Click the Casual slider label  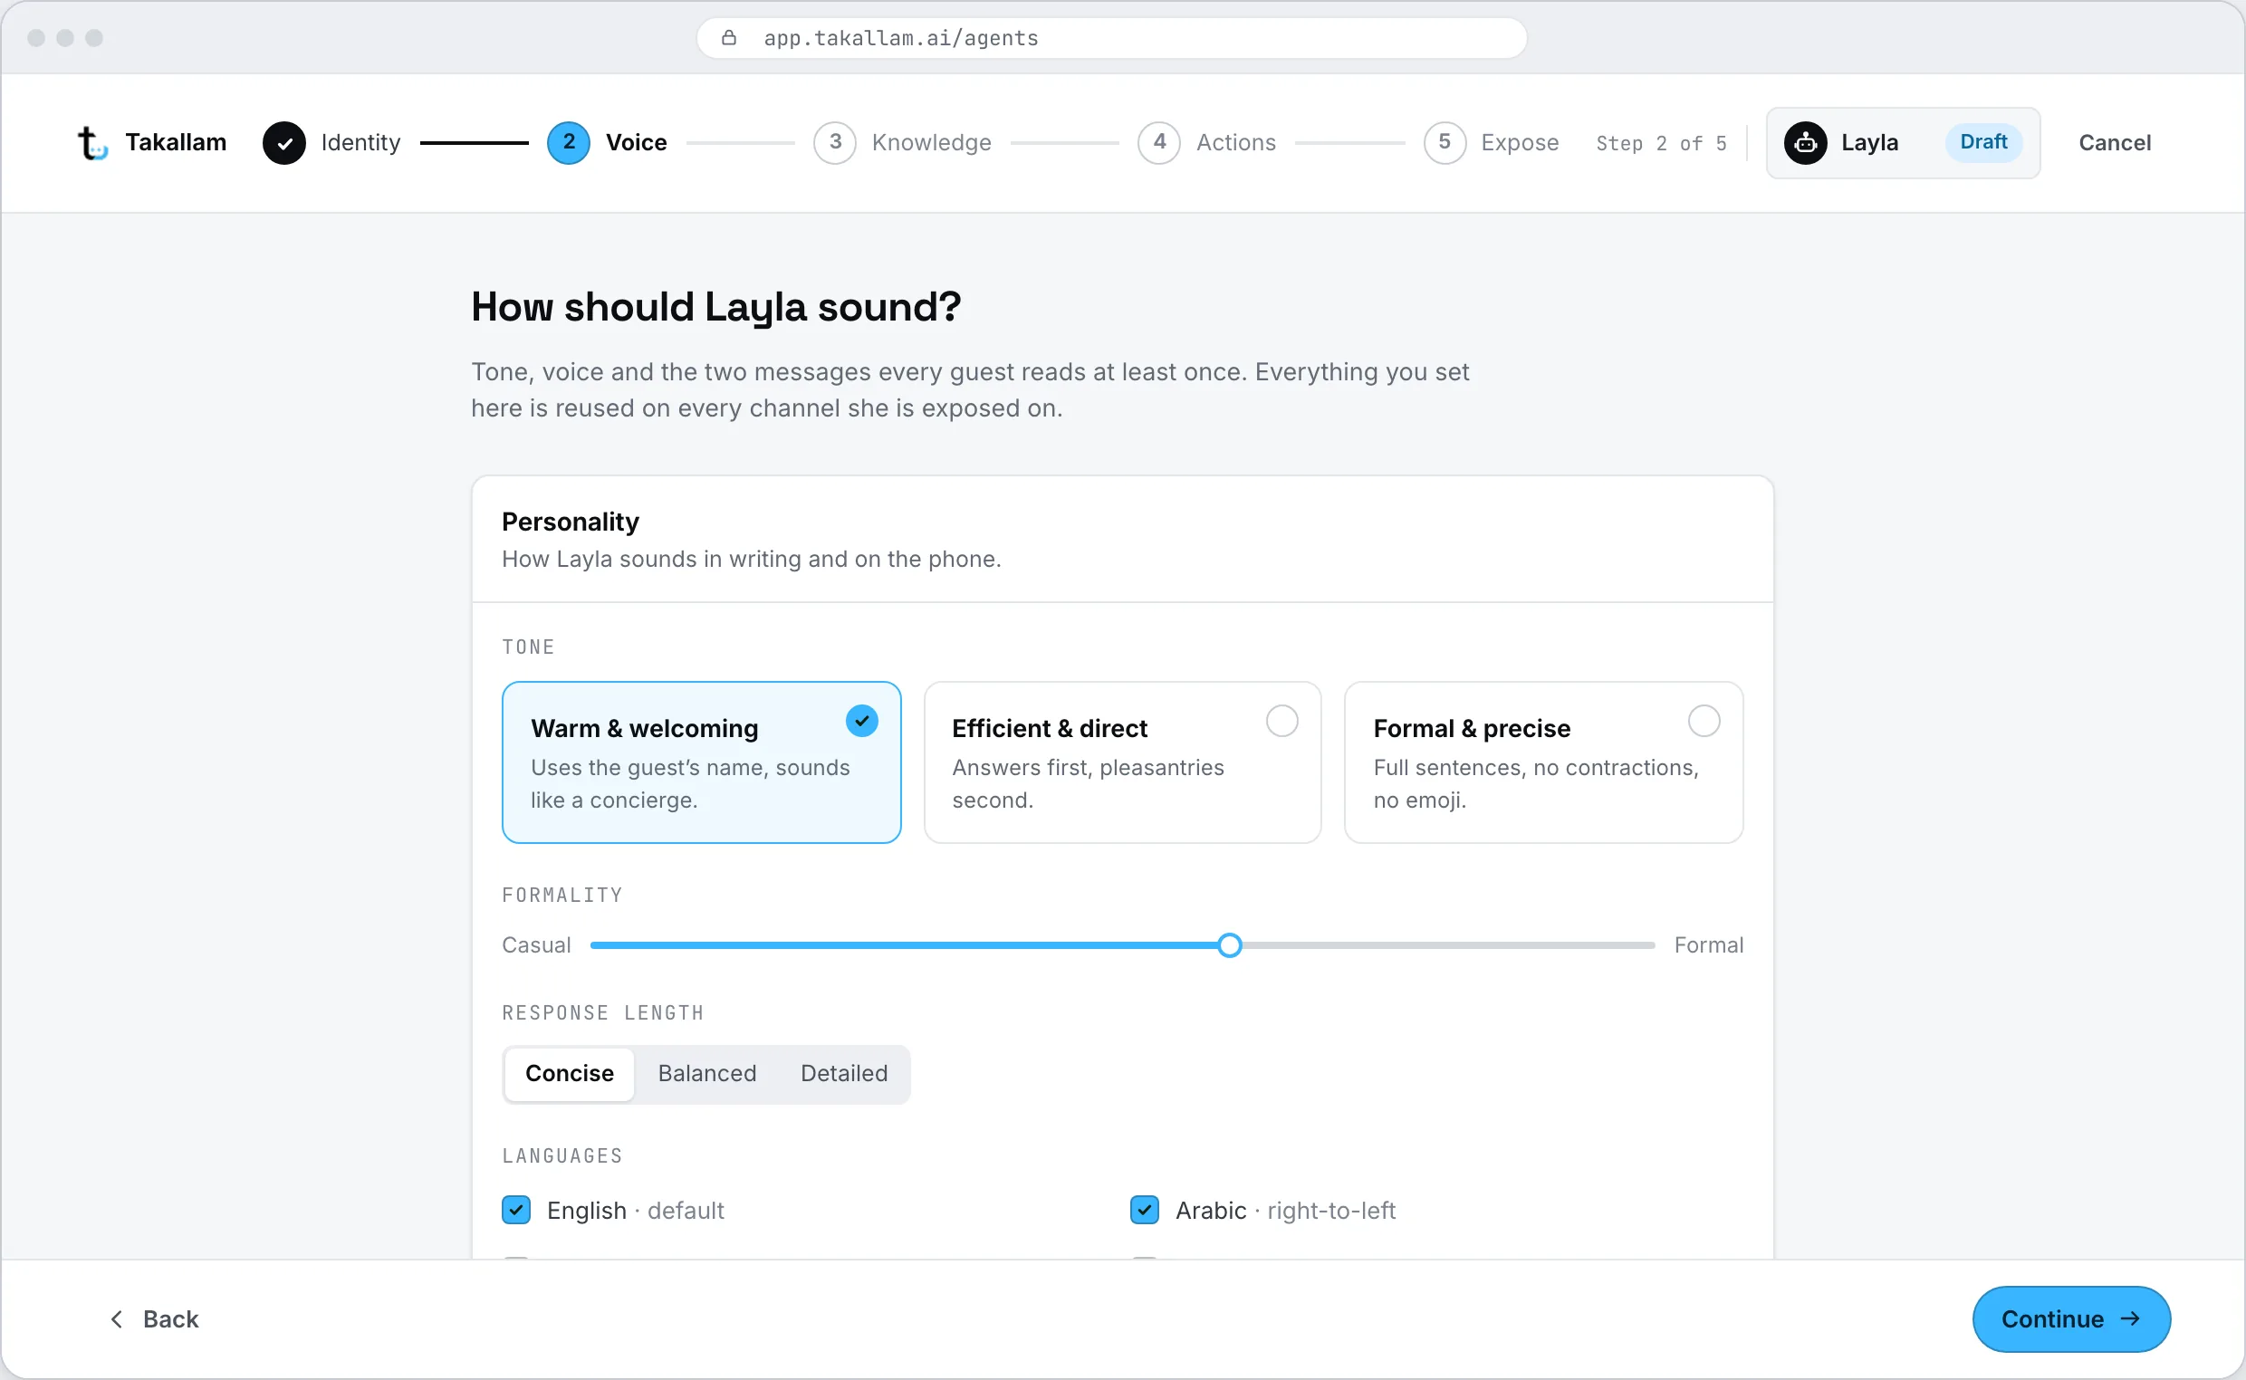(537, 945)
